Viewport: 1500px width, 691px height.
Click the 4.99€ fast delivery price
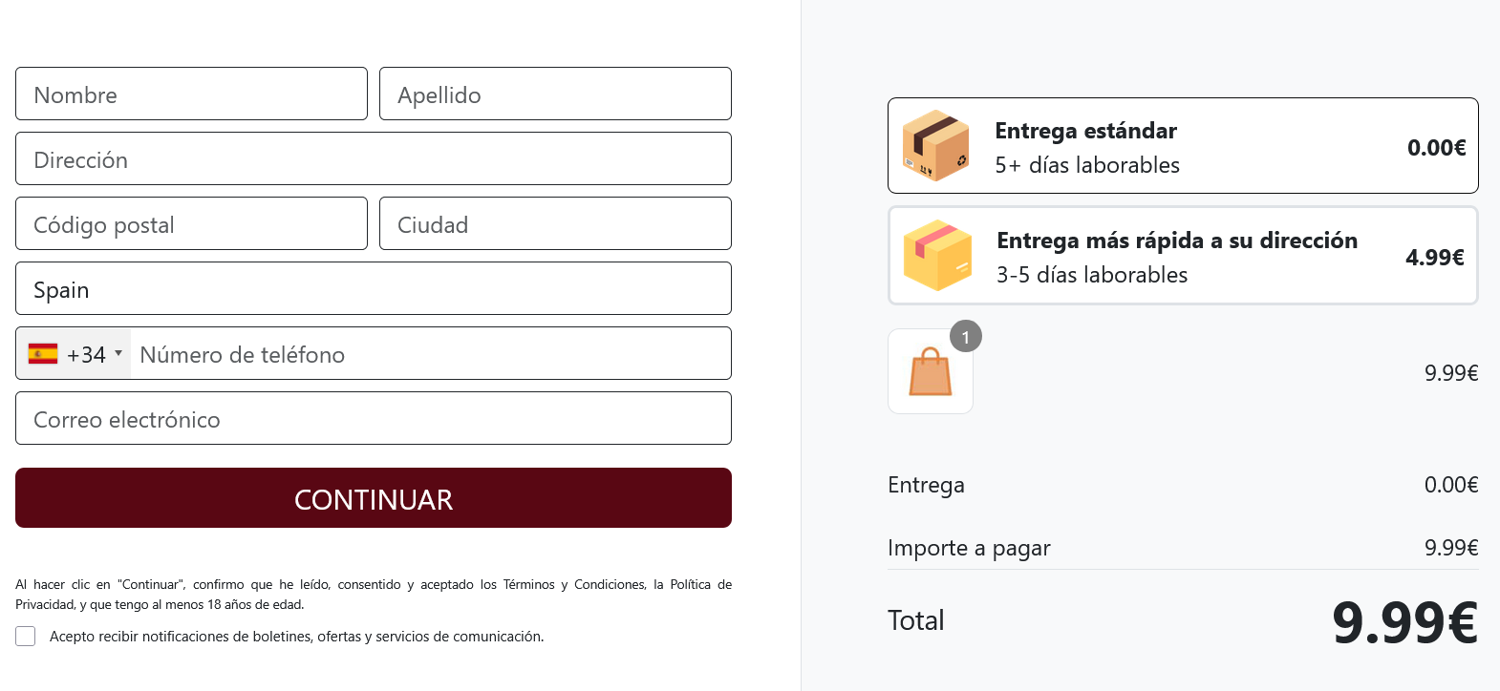pyautogui.click(x=1435, y=257)
